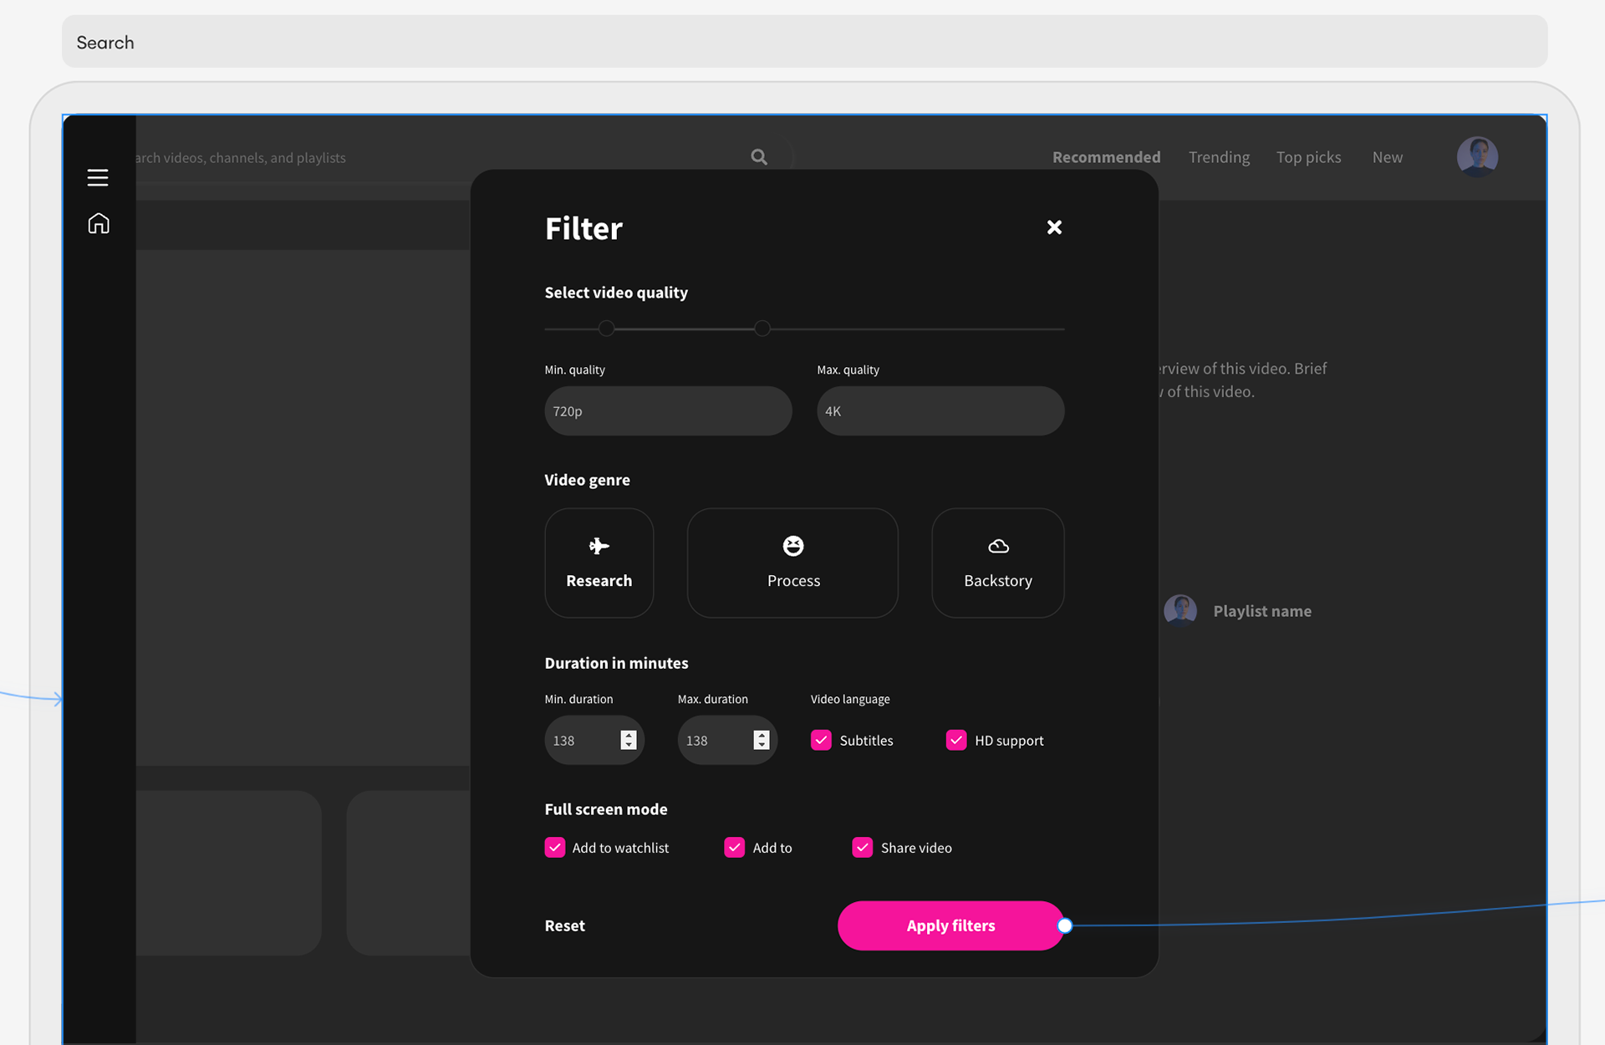1605x1045 pixels.
Task: Close the Filter dialog
Action: click(x=1054, y=227)
